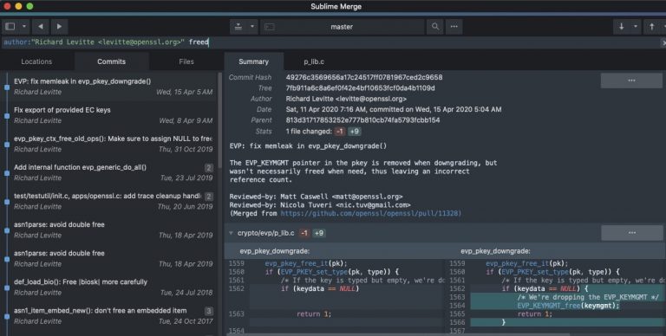Viewport: 666px width, 336px height.
Task: Click the stash icon in the toolbar
Action: coord(238,26)
